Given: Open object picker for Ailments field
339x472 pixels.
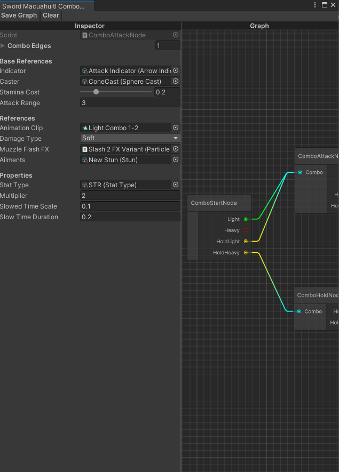Looking at the screenshot, I should [176, 159].
